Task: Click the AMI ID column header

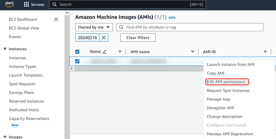Action: [x=209, y=52]
